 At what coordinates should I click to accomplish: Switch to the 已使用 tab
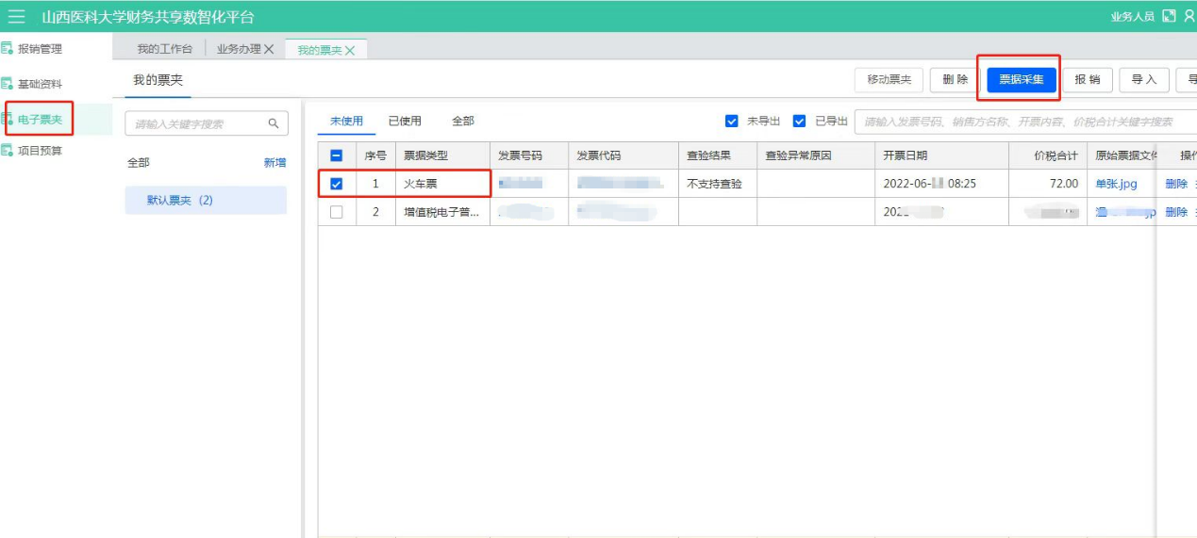pos(405,122)
